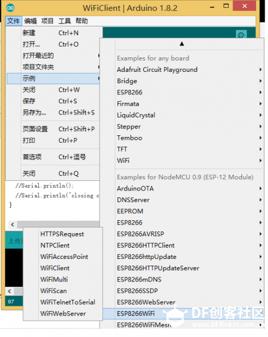Minimize the Arduino window
The width and height of the screenshot is (268, 337).
pyautogui.click(x=212, y=7)
